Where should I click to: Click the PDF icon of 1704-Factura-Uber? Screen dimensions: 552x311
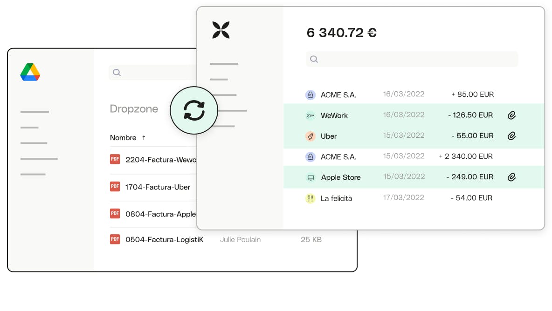coord(115,187)
